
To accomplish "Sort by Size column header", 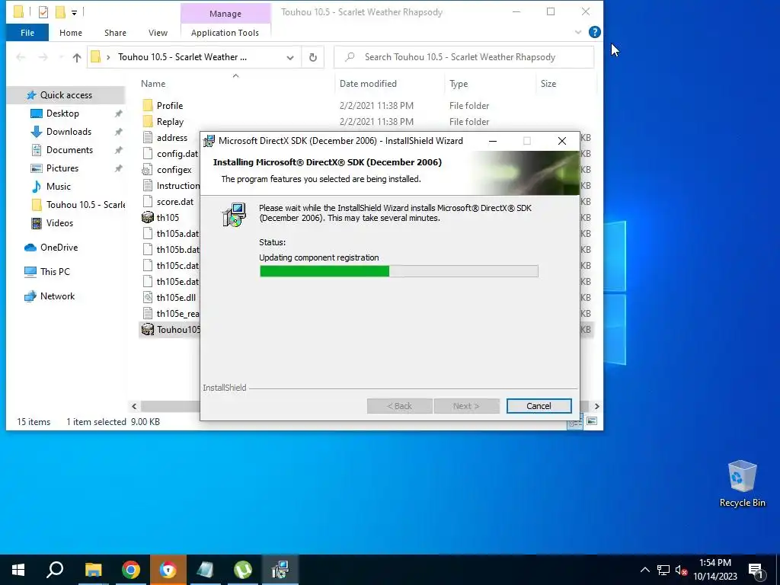I will pyautogui.click(x=548, y=84).
